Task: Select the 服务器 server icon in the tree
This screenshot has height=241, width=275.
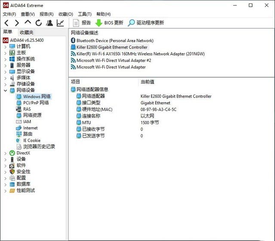Action: point(12,65)
